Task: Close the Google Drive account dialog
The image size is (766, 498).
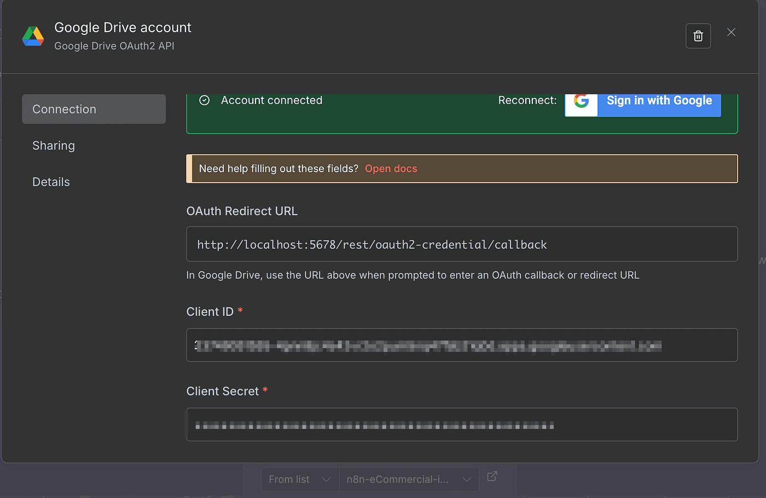Action: pos(731,33)
